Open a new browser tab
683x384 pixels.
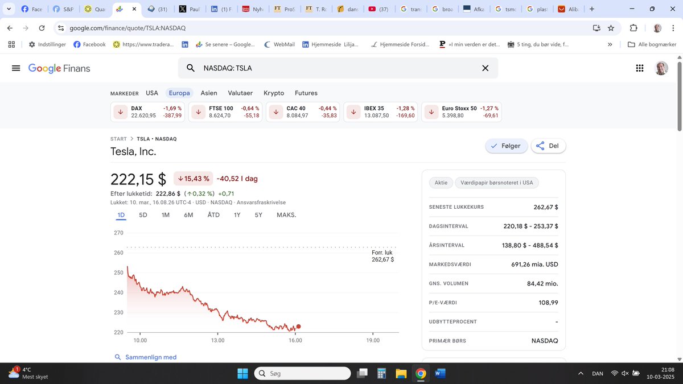pyautogui.click(x=592, y=9)
